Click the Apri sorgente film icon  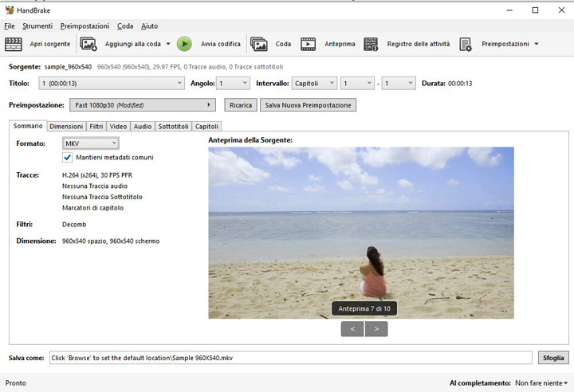pos(13,44)
